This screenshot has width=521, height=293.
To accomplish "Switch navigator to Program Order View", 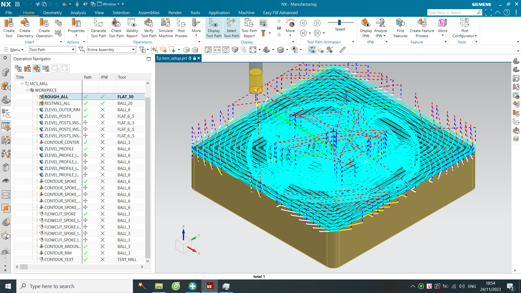I will coord(18,68).
